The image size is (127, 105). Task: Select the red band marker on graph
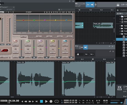pyautogui.click(x=23, y=20)
